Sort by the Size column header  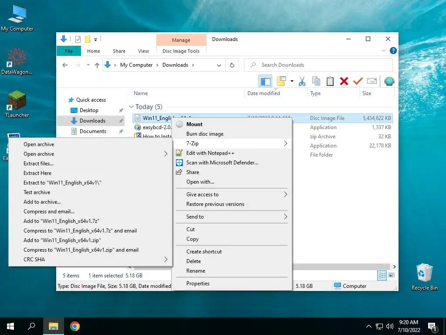[367, 93]
